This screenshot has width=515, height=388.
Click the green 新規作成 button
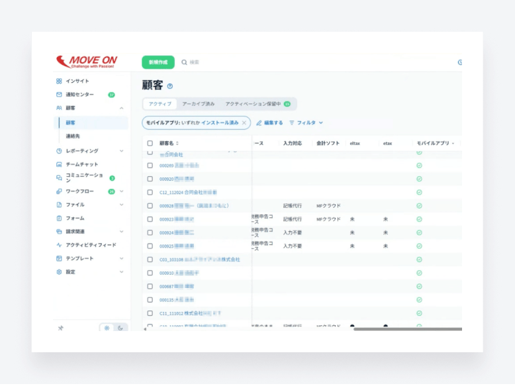click(x=158, y=62)
